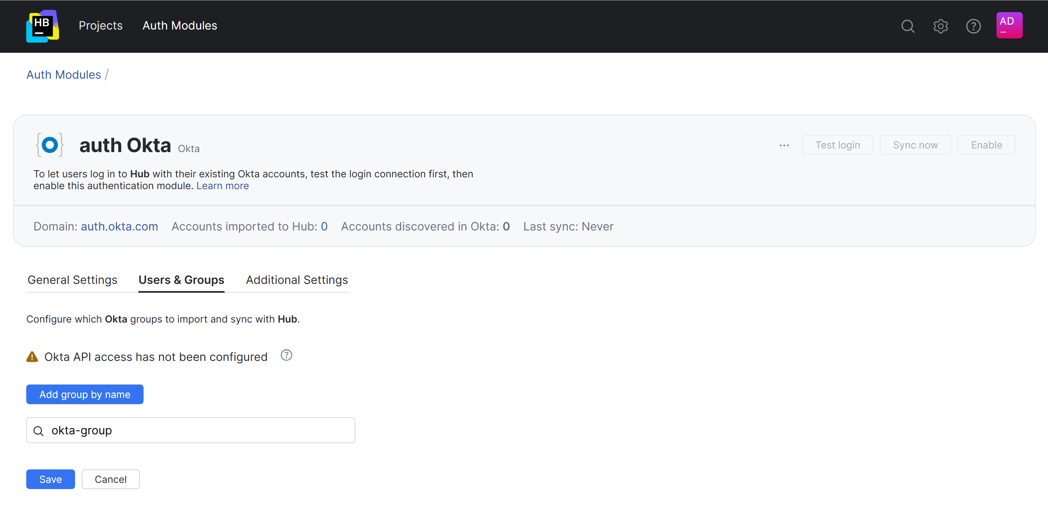Viewport: 1048px width, 513px height.
Task: Open the settings gear in the header
Action: pyautogui.click(x=940, y=26)
